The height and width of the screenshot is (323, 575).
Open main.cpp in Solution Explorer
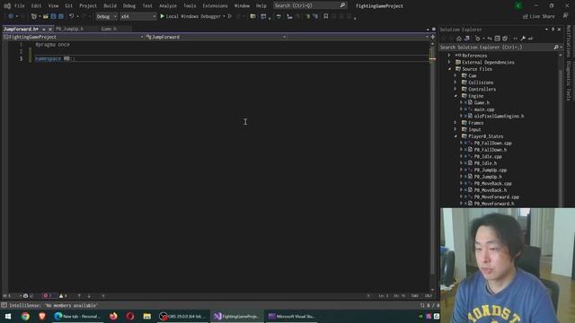484,109
